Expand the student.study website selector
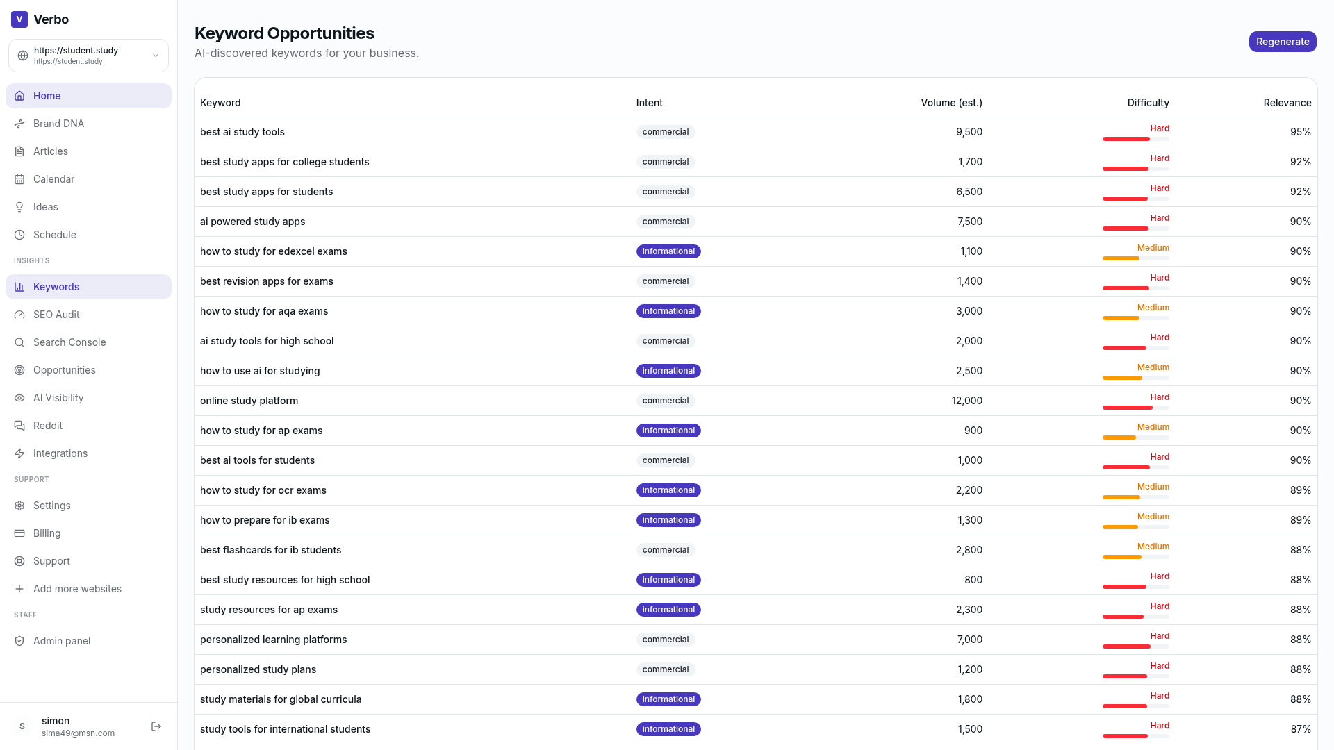 (x=88, y=56)
